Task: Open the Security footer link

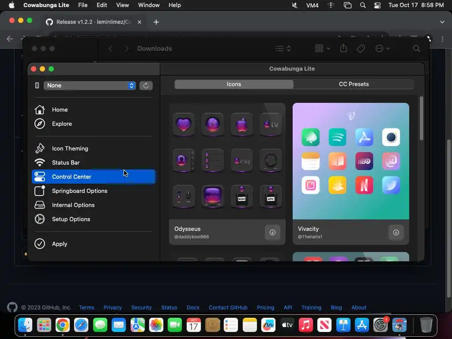Action: coord(141,308)
